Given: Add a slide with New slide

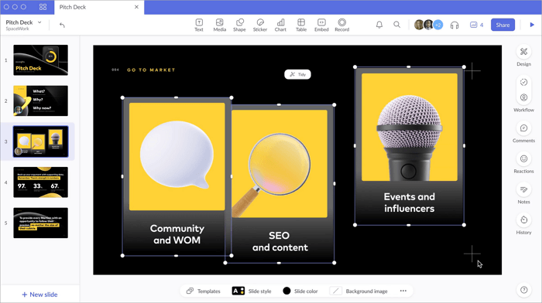Looking at the screenshot, I should (x=39, y=294).
